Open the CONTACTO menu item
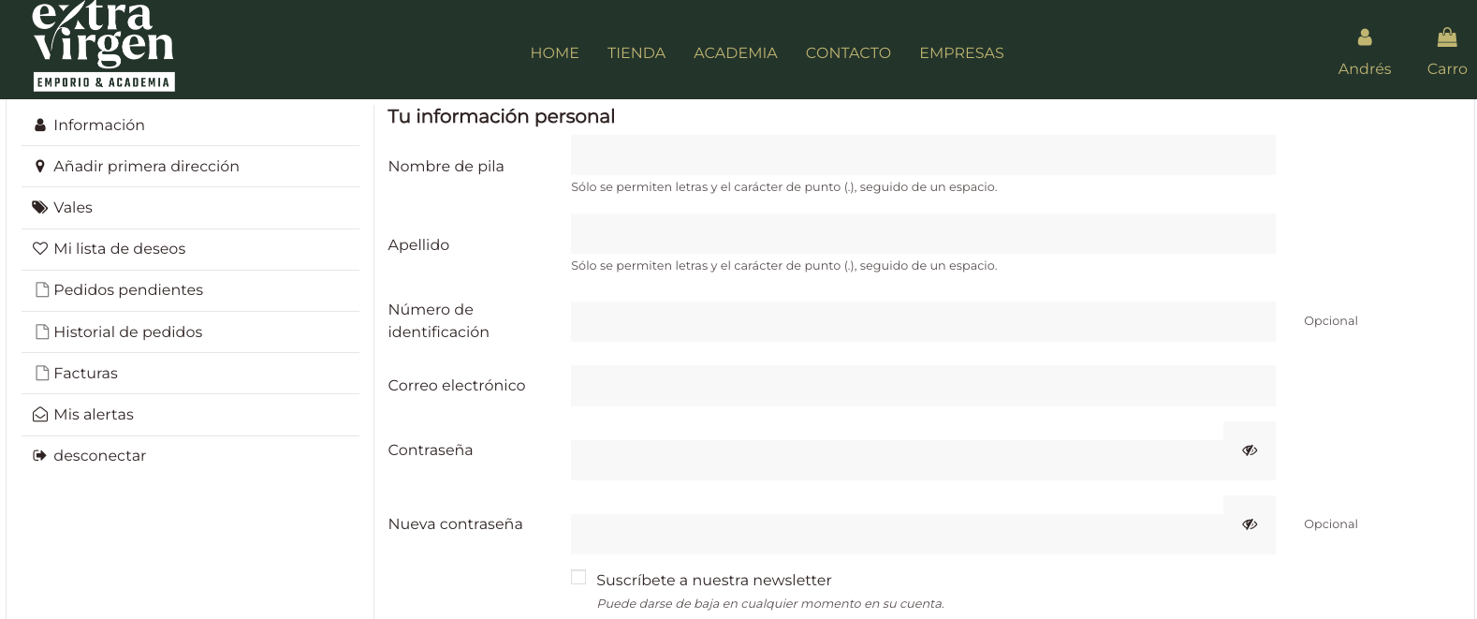Image resolution: width=1477 pixels, height=619 pixels. [848, 53]
